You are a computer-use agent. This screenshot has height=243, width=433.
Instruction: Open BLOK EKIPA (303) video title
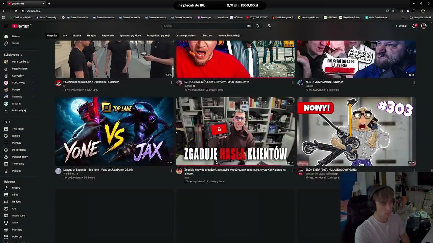331,170
